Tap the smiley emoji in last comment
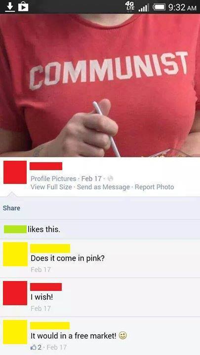This screenshot has width=200, height=355. click(123, 336)
